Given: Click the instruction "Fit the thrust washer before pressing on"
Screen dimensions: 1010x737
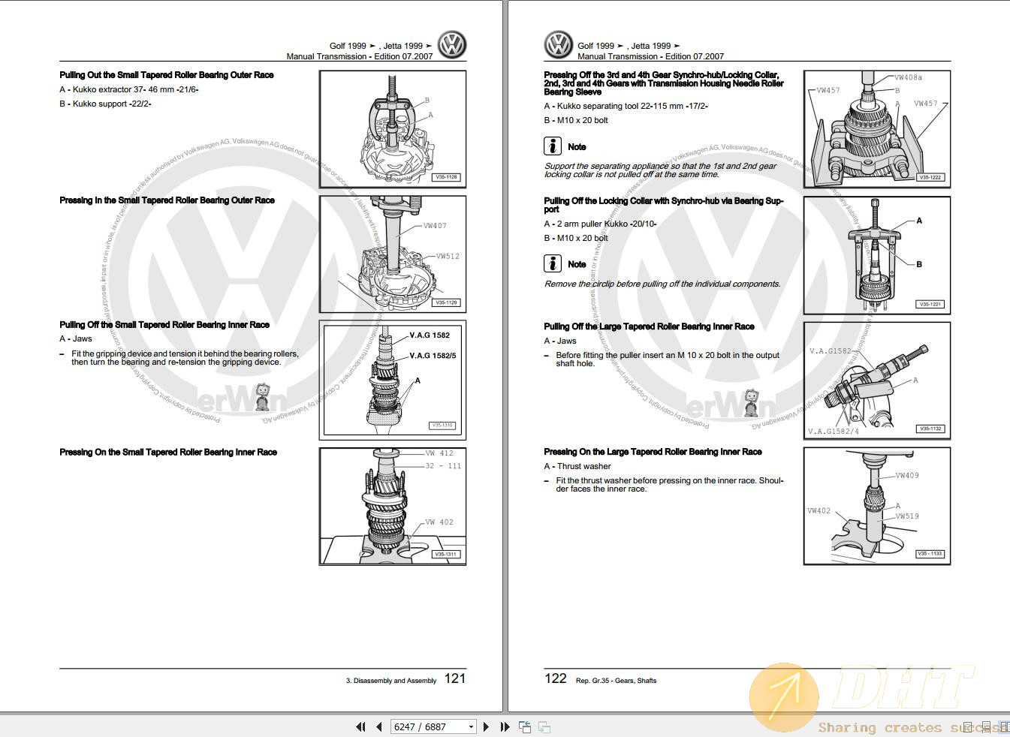Looking at the screenshot, I should tap(670, 485).
